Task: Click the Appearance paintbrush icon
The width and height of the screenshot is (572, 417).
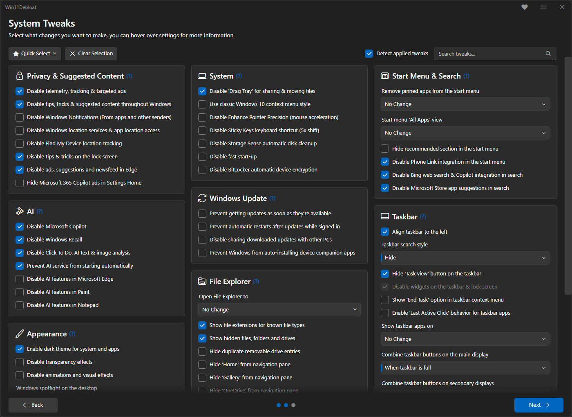Action: coord(20,334)
